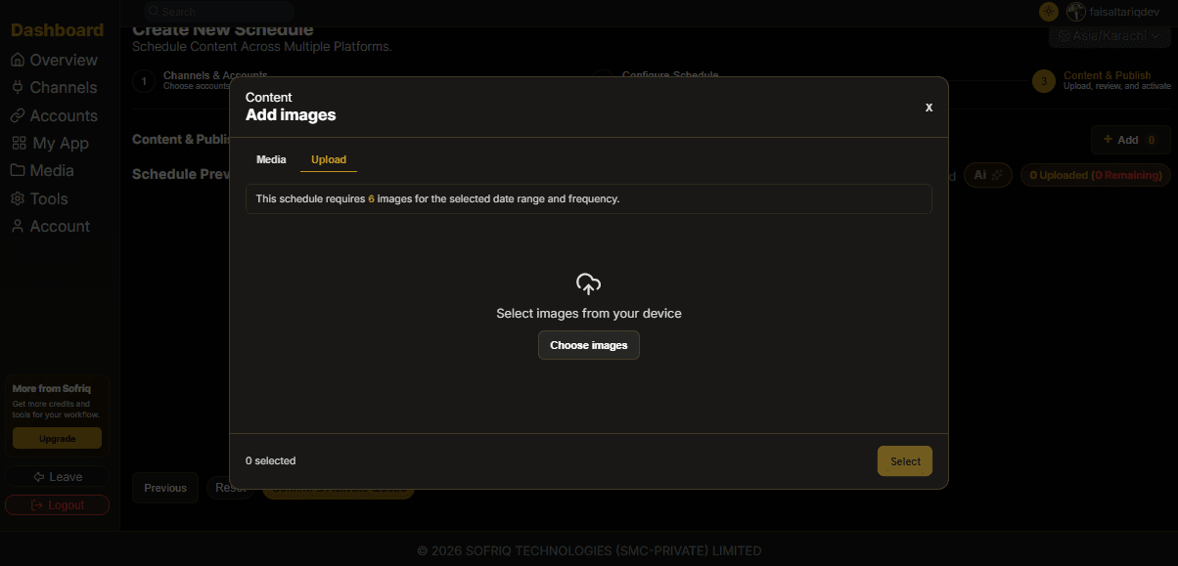Toggle the sun theme icon
1178x566 pixels.
tap(1049, 12)
